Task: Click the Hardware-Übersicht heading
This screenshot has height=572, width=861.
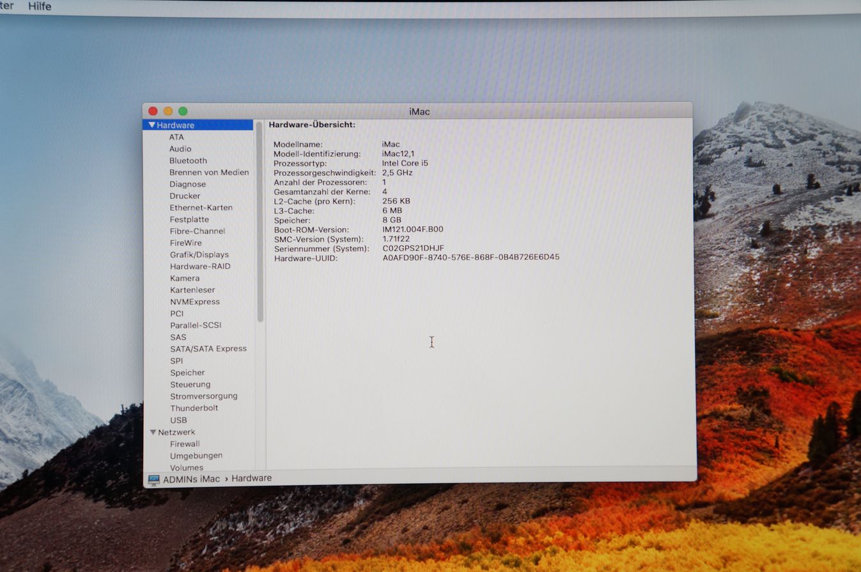Action: click(x=312, y=125)
